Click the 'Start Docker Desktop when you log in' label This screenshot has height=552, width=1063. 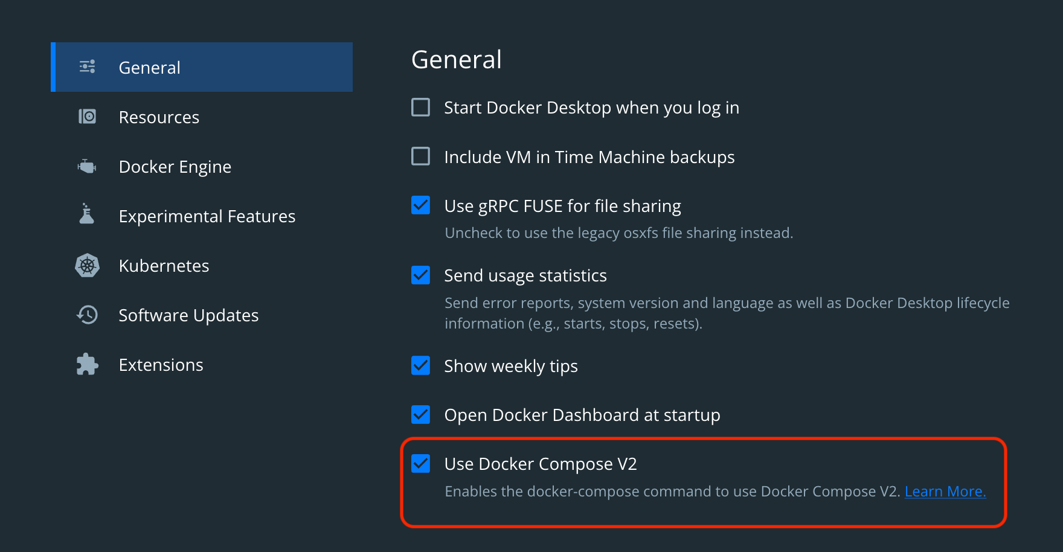point(592,108)
